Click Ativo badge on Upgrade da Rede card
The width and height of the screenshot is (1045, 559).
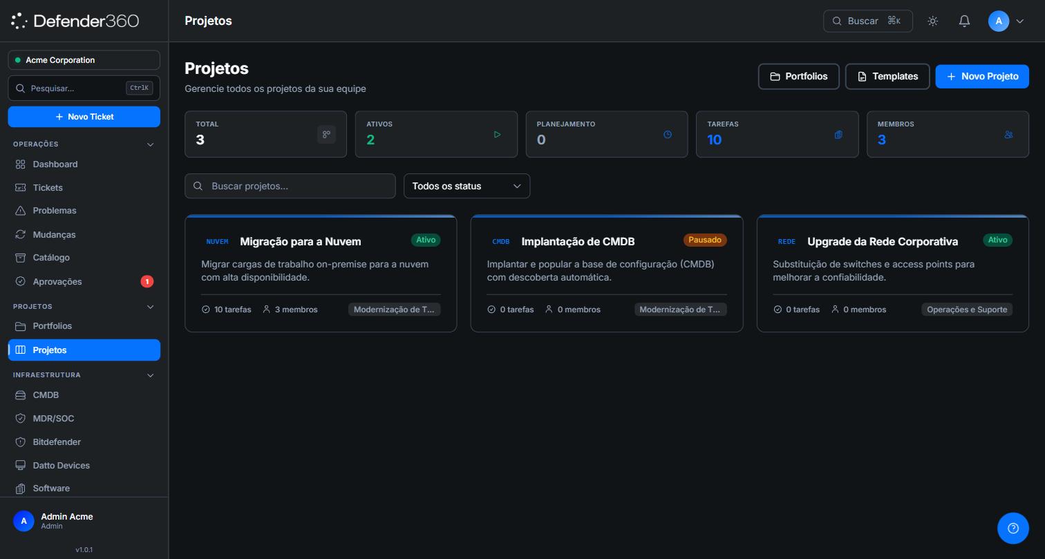(x=998, y=240)
